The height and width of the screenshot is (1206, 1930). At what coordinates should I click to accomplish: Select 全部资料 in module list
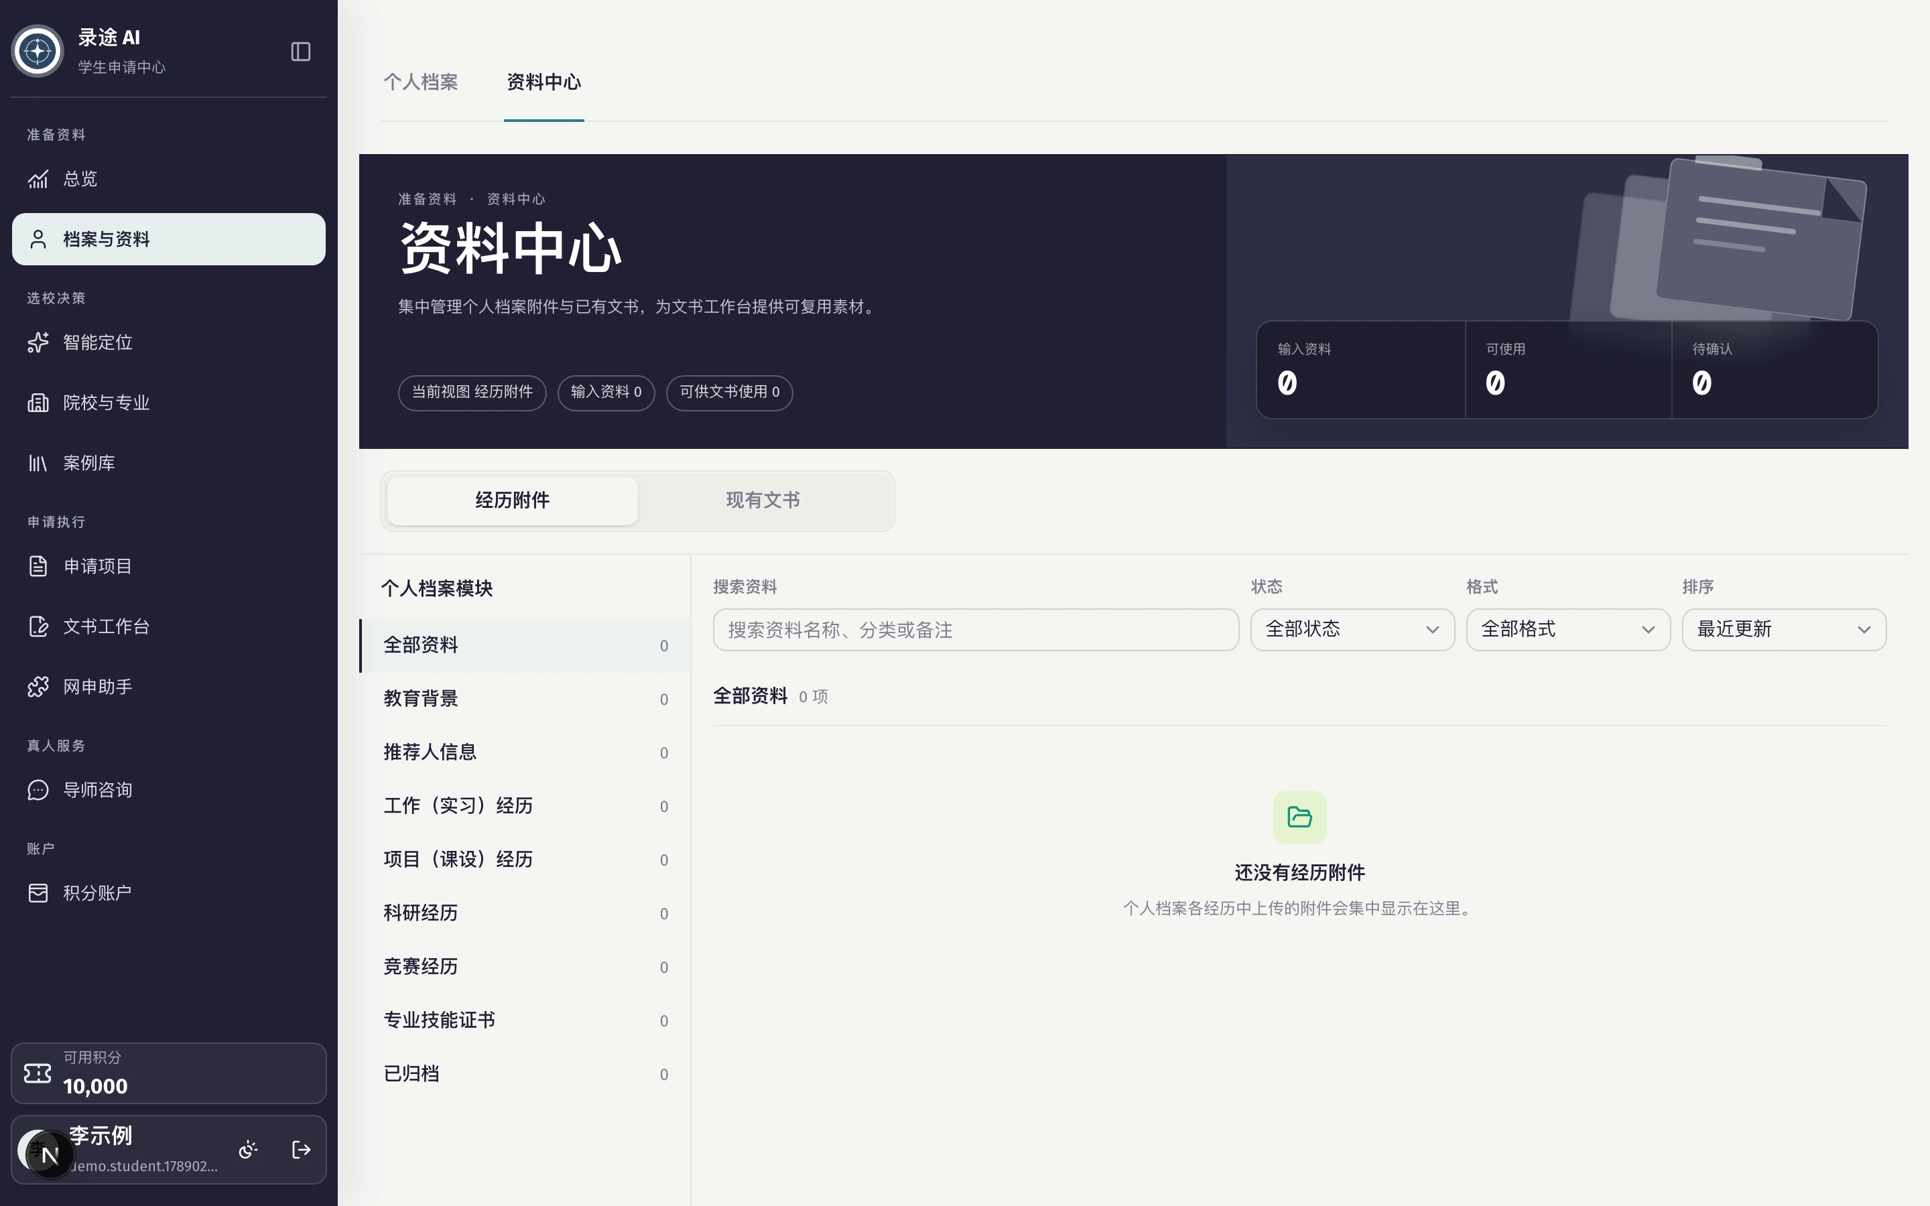pos(525,645)
